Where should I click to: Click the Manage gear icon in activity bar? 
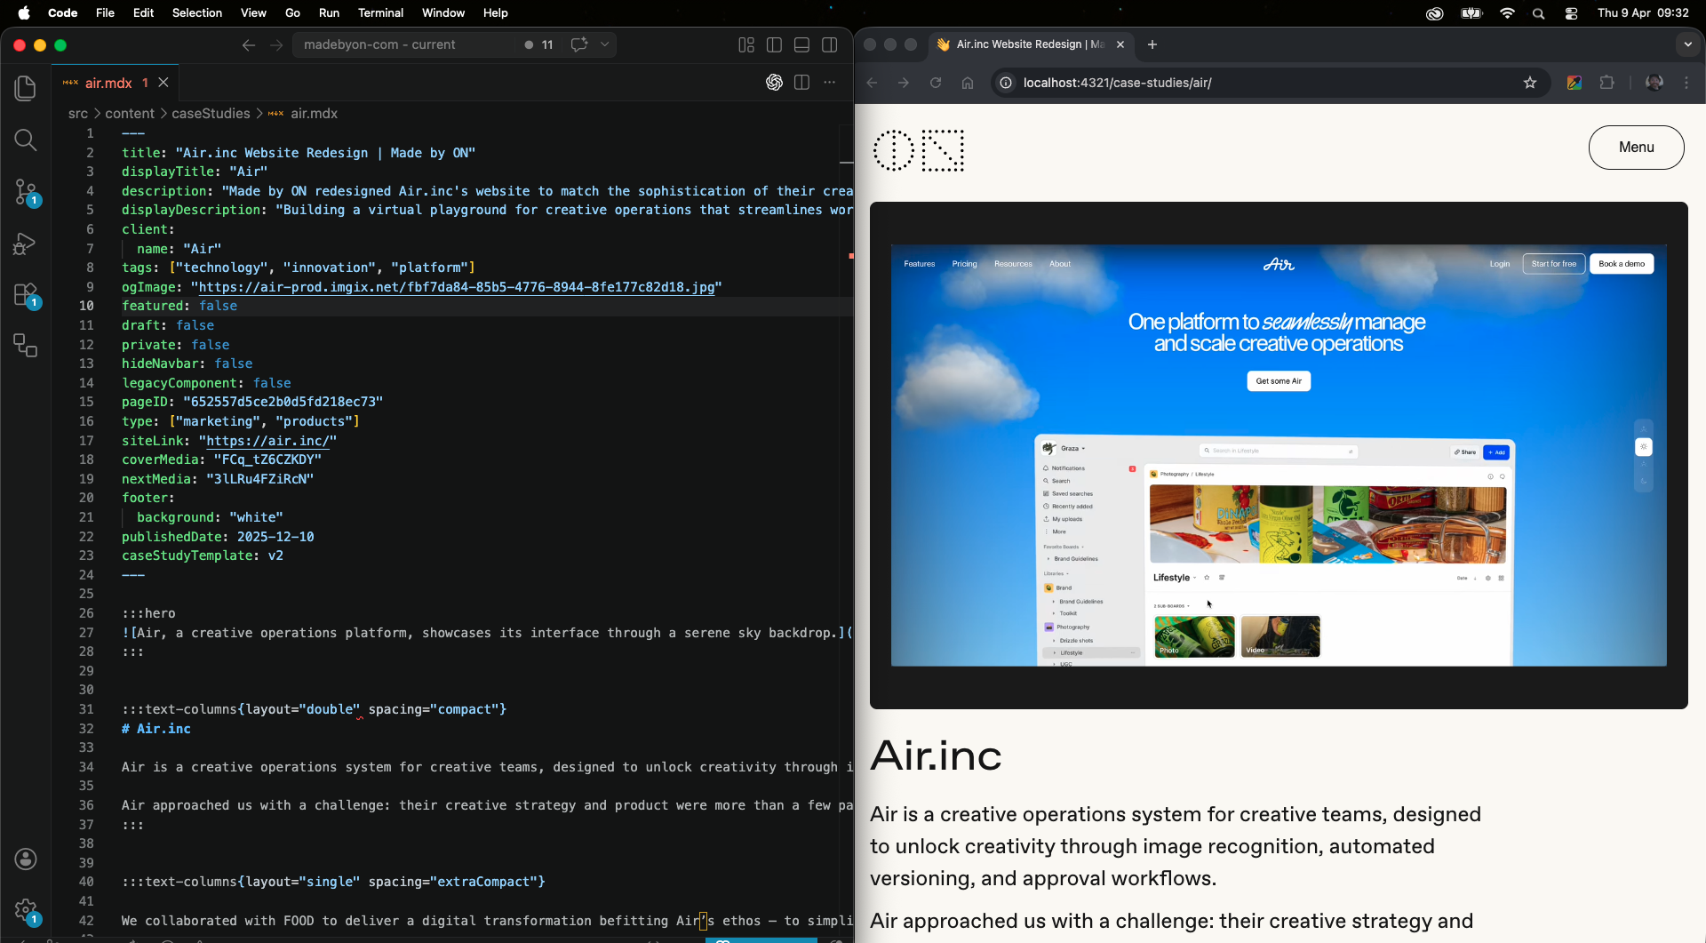pyautogui.click(x=26, y=910)
